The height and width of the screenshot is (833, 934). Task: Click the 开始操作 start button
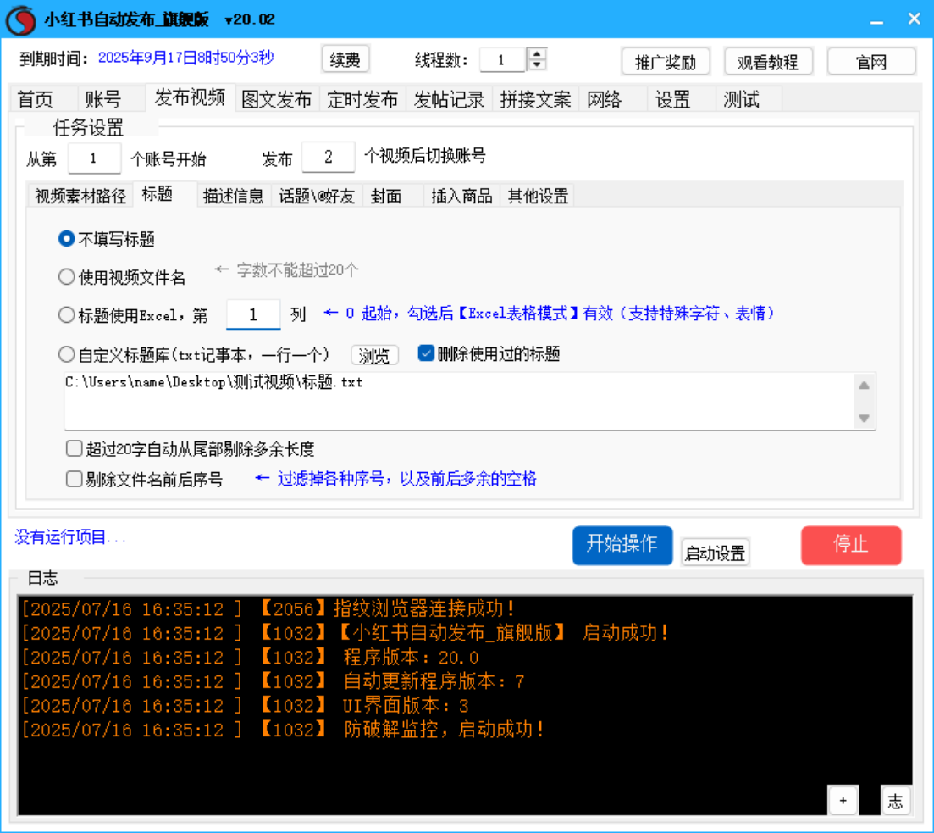(622, 544)
